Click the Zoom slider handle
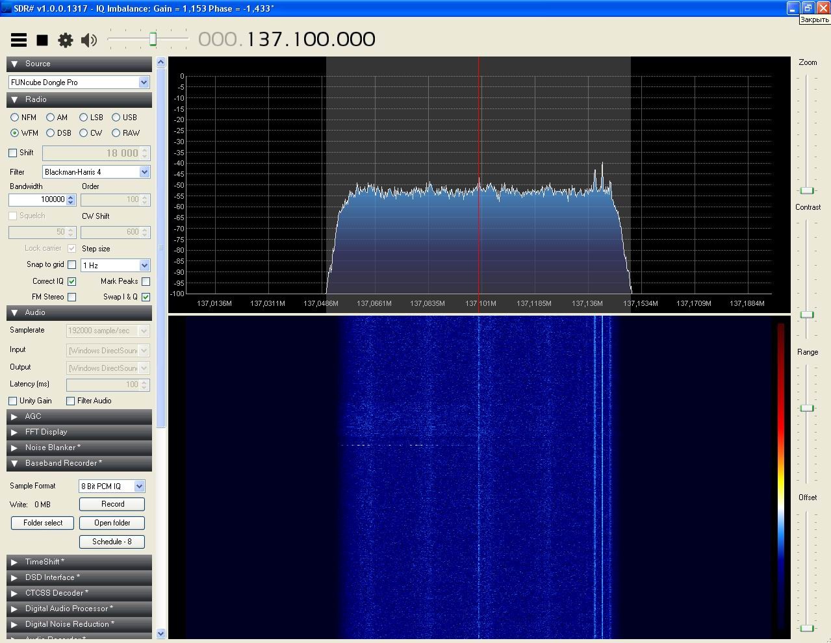Viewport: 831px width, 643px height. [x=807, y=190]
